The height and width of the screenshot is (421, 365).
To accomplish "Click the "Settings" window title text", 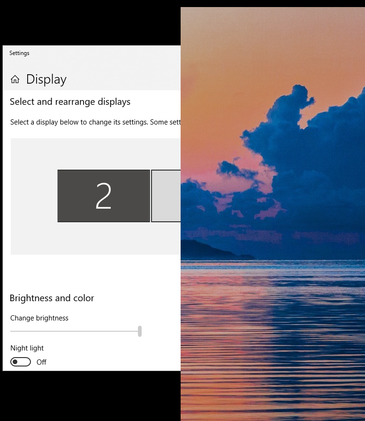I will point(19,53).
